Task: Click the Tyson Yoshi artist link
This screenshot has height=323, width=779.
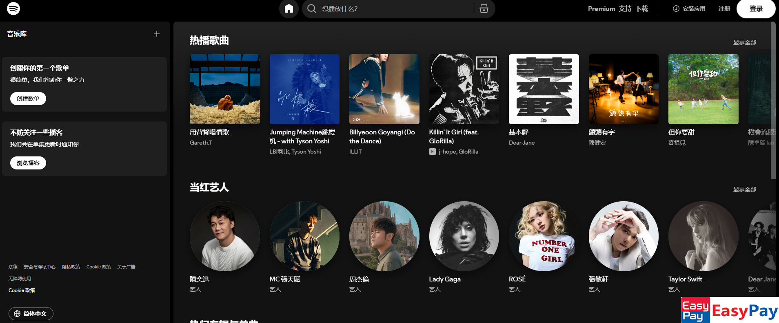Action: click(x=306, y=152)
